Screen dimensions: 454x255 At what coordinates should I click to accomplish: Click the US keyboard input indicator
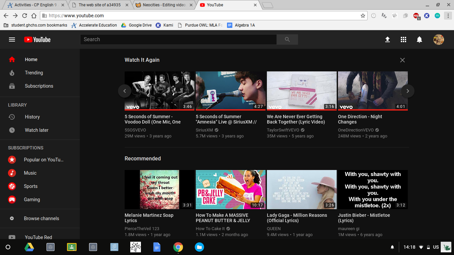pyautogui.click(x=436, y=247)
